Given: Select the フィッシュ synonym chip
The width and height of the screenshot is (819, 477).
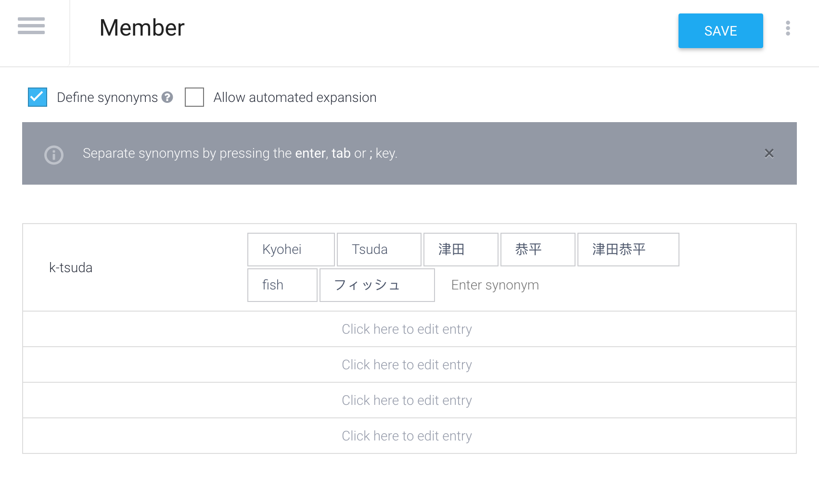Looking at the screenshot, I should click(x=377, y=285).
